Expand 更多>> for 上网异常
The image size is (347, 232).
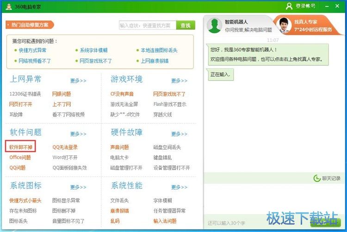point(78,81)
